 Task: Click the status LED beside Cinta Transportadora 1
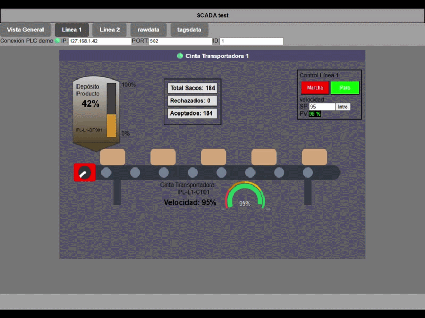click(179, 55)
